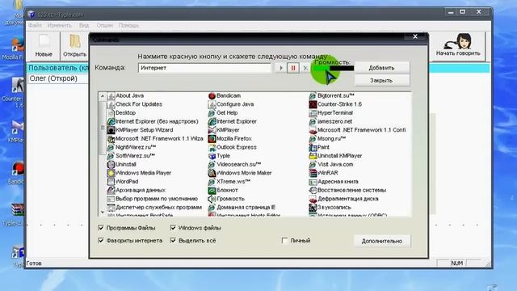Toggle the Windows файлы checkbox
This screenshot has height=291, width=517.
tap(173, 228)
